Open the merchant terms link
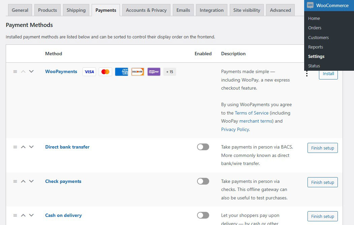354x225 pixels. coord(256,121)
